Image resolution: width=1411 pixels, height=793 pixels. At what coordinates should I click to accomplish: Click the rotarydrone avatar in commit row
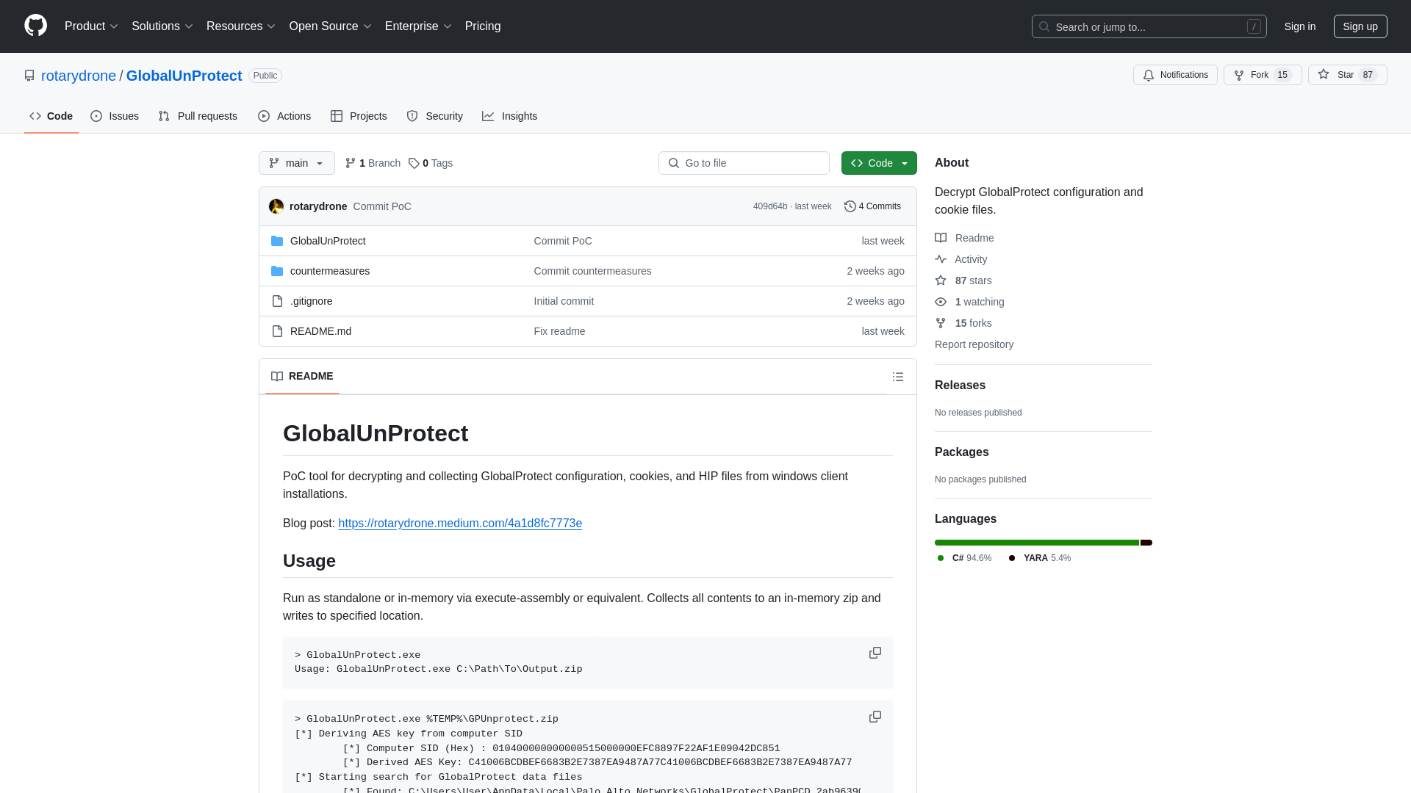[276, 206]
